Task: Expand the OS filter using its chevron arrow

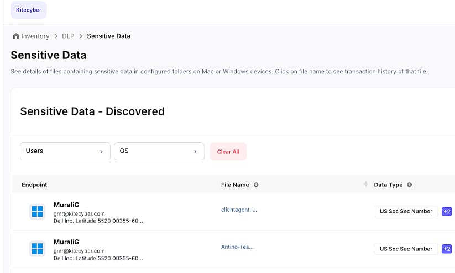Action: (195, 152)
